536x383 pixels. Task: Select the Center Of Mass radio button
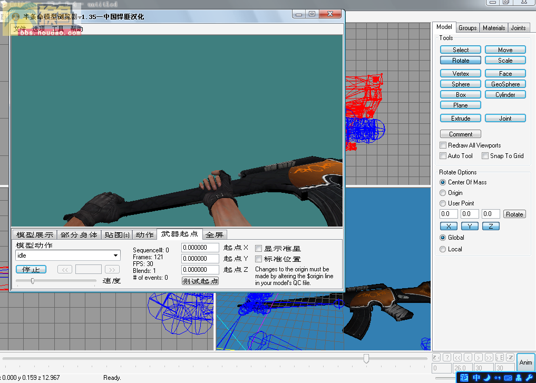[x=443, y=182]
